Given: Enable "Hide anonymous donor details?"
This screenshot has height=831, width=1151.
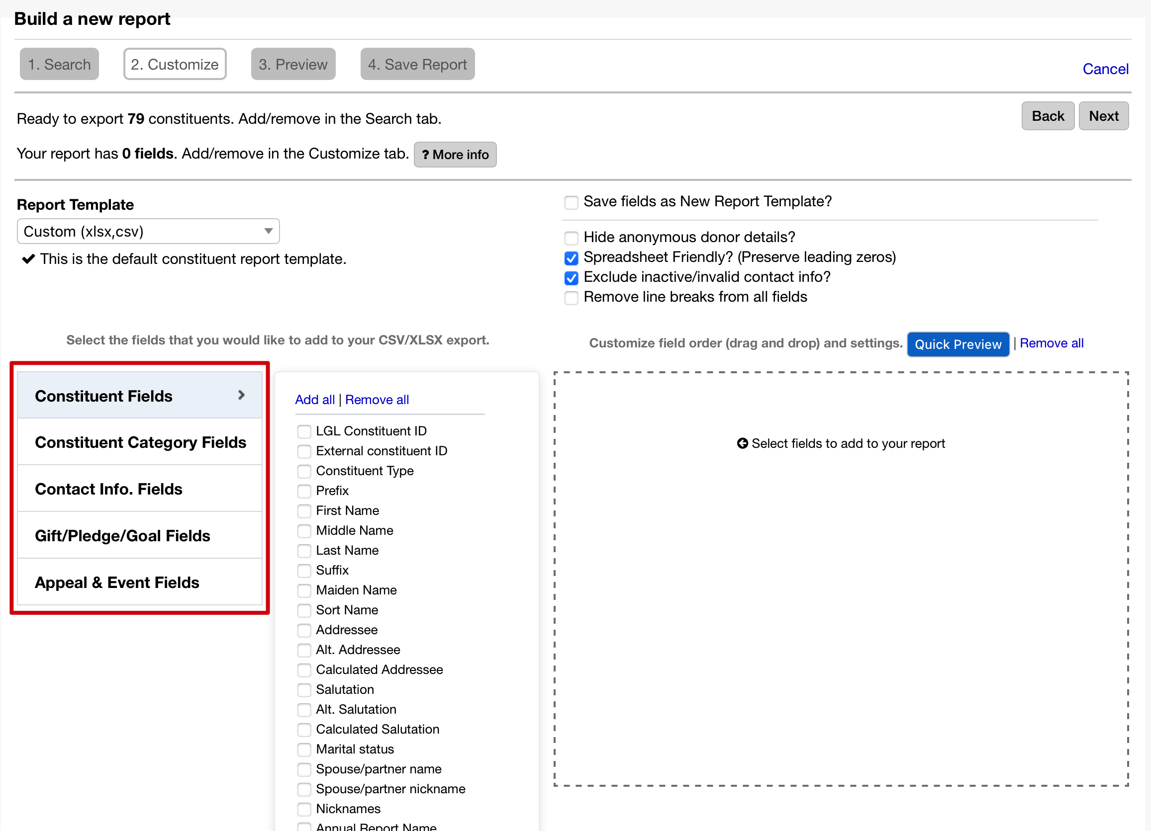Looking at the screenshot, I should pyautogui.click(x=572, y=238).
